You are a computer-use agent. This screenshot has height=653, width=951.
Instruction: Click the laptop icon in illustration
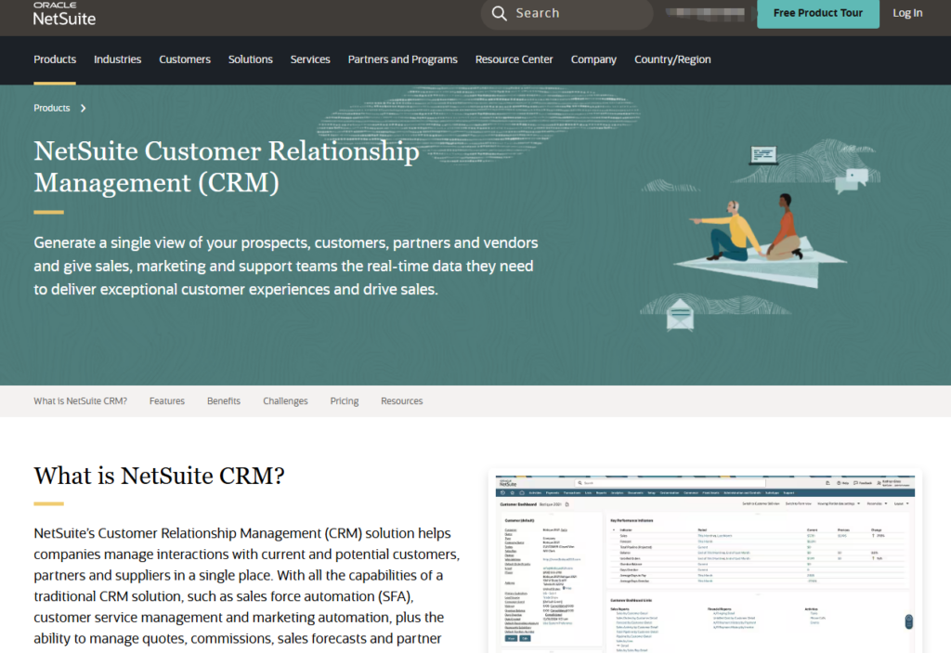point(763,155)
